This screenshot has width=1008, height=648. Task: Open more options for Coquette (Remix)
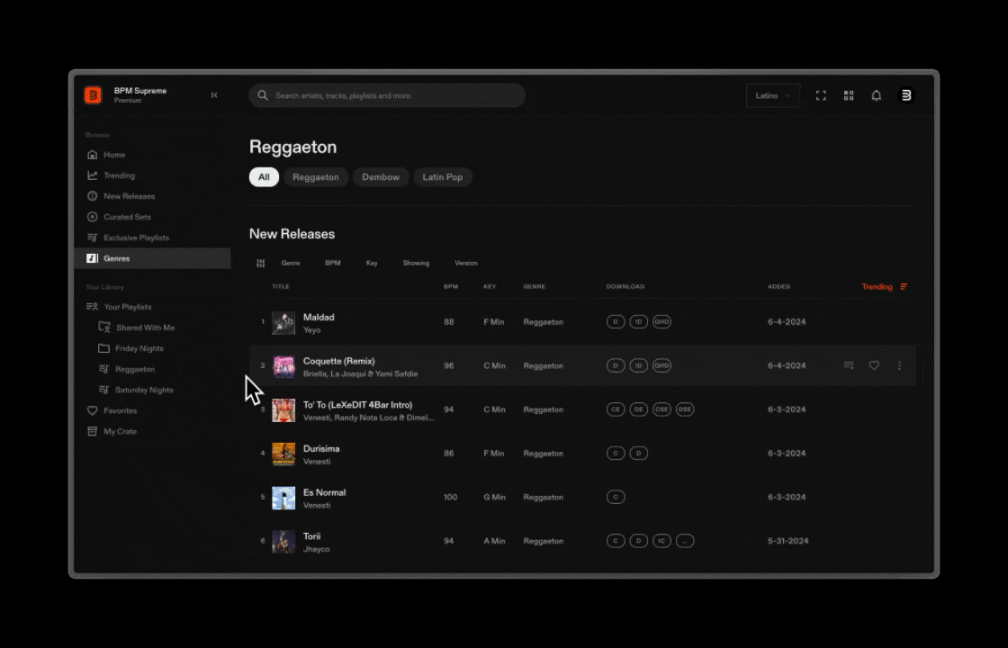[899, 365]
